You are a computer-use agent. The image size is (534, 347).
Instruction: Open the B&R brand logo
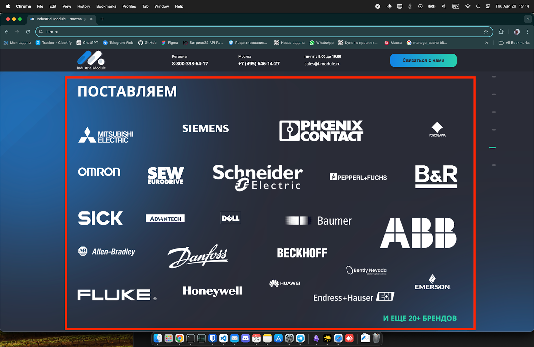point(436,176)
